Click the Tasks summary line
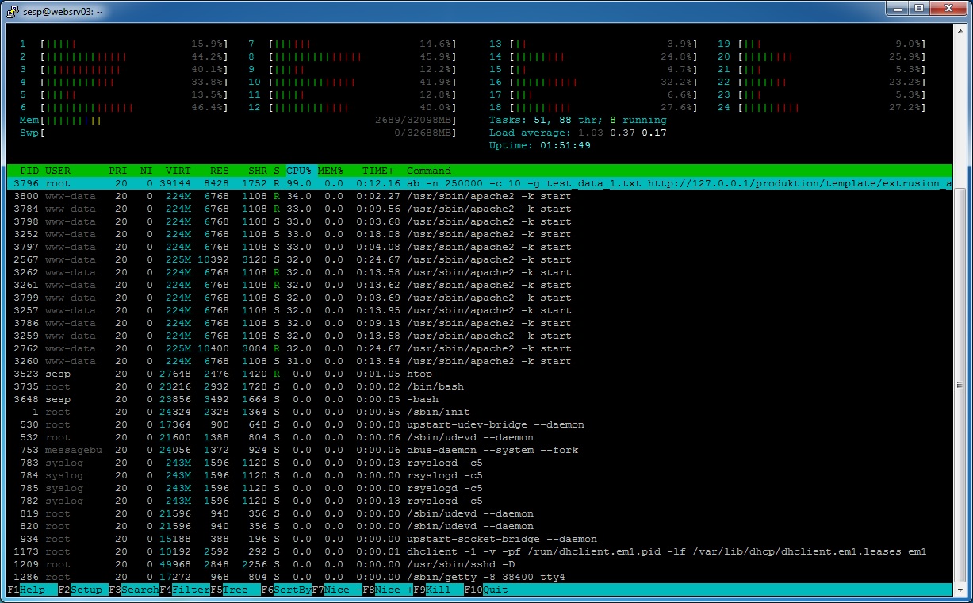Viewport: 973px width, 603px height. (578, 120)
